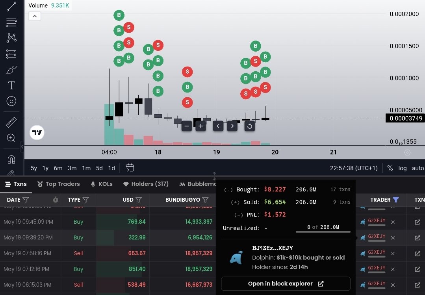Screen dimensions: 425x295
Task: Open the forecasting and measurement tools
Action: click(11, 54)
